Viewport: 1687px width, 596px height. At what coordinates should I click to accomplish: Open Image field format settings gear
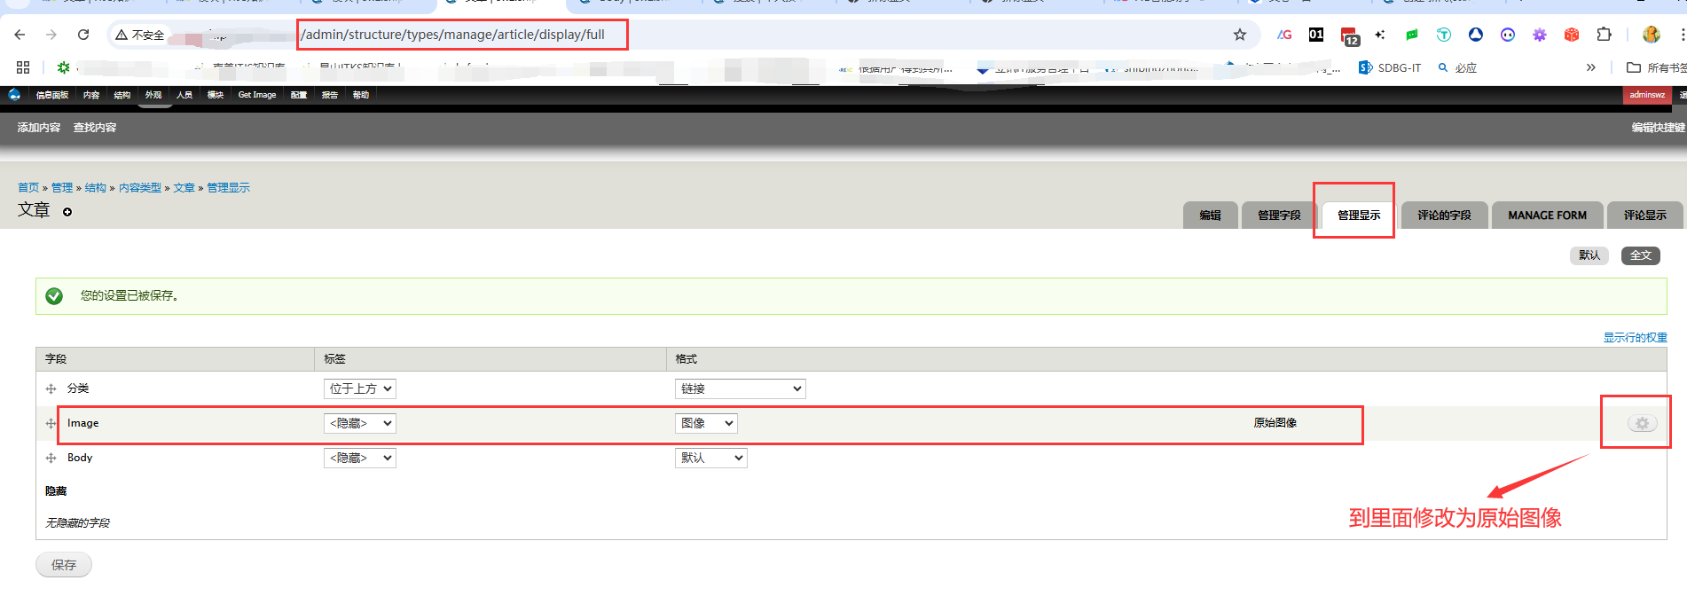click(x=1642, y=424)
